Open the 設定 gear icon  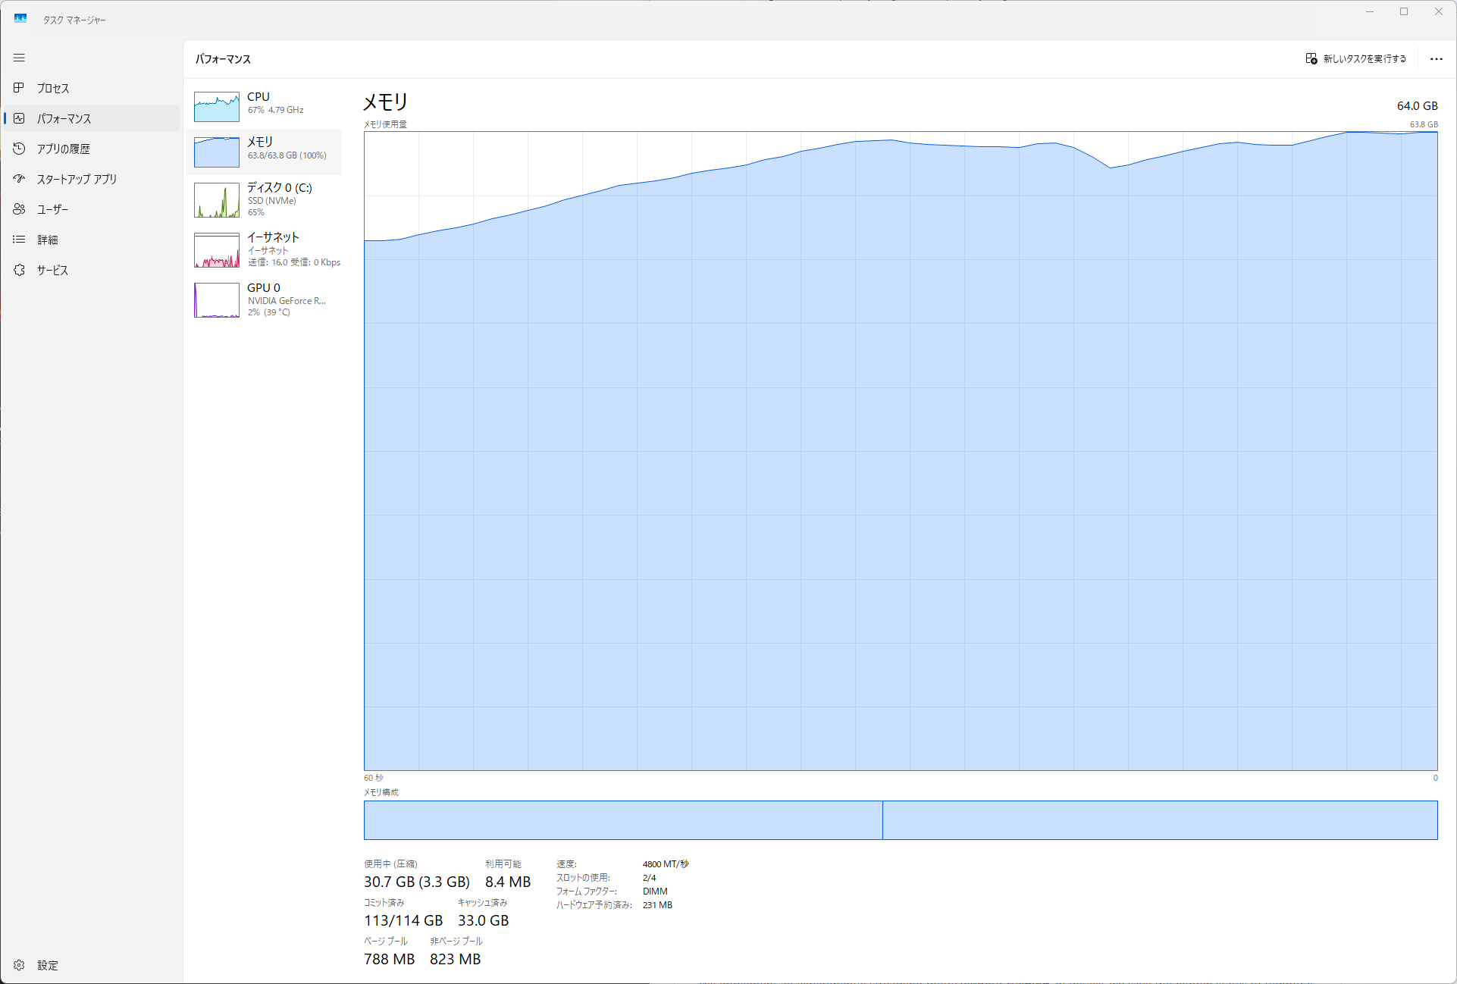pos(19,965)
